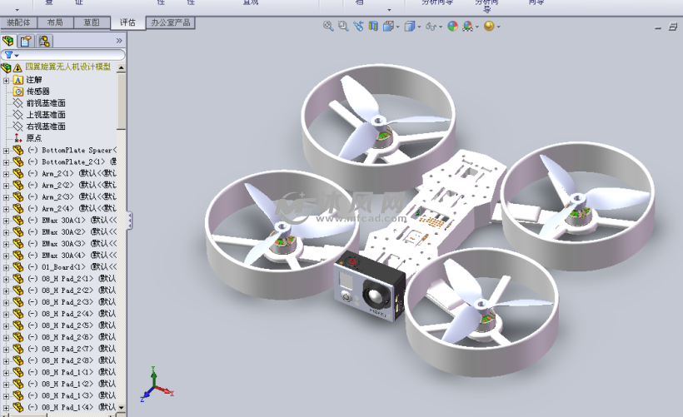Expand the EMax 30A<1> component node
683x417 pixels.
tap(6, 221)
